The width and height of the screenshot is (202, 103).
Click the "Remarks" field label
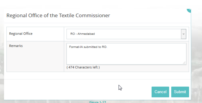click(16, 46)
